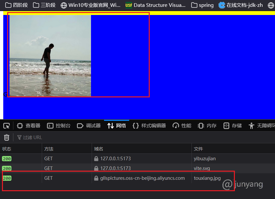The image size is (275, 199).
Task: Activate the element picker icon in devtools
Action: tap(7, 126)
